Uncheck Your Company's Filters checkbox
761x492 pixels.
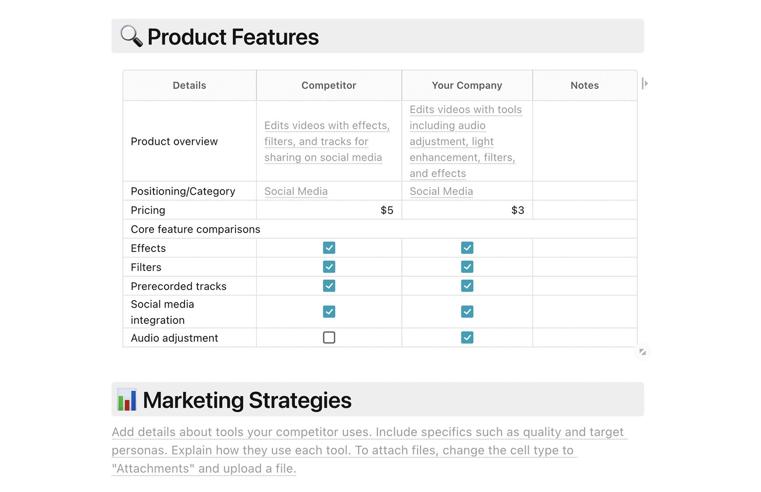(x=467, y=267)
